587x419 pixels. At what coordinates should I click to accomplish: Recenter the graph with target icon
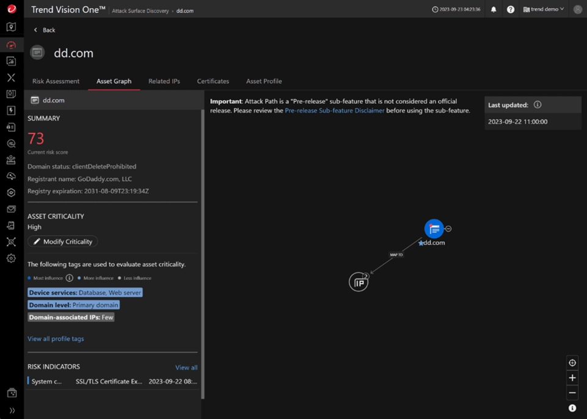(572, 363)
